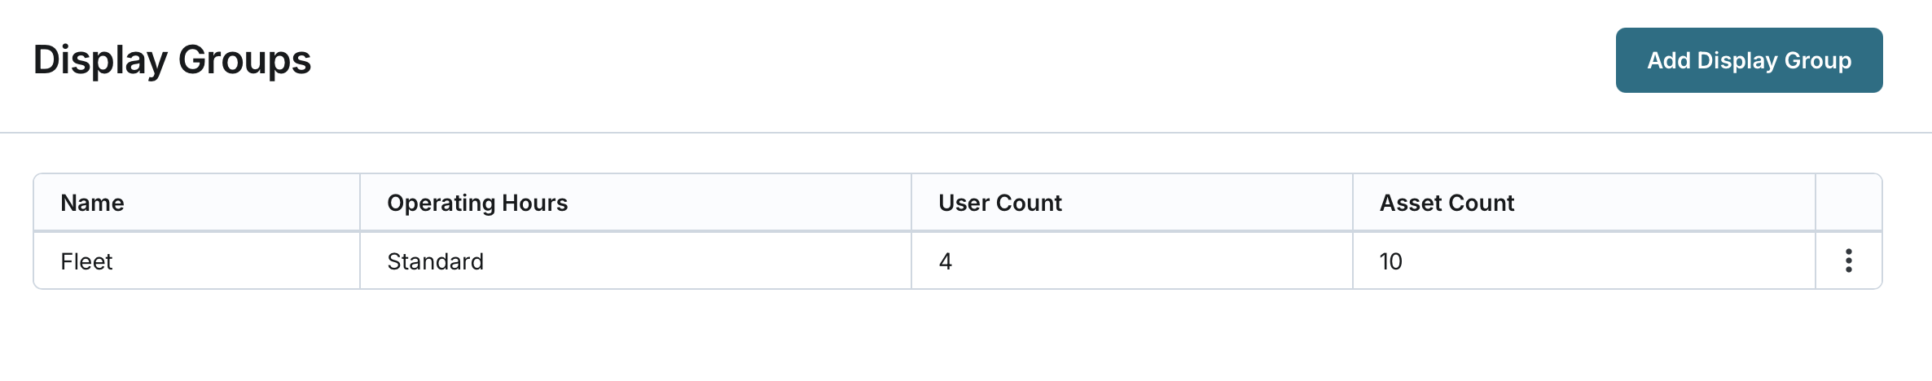Screen dimensions: 1932x381
Task: Select the user count value 4
Action: pos(945,261)
